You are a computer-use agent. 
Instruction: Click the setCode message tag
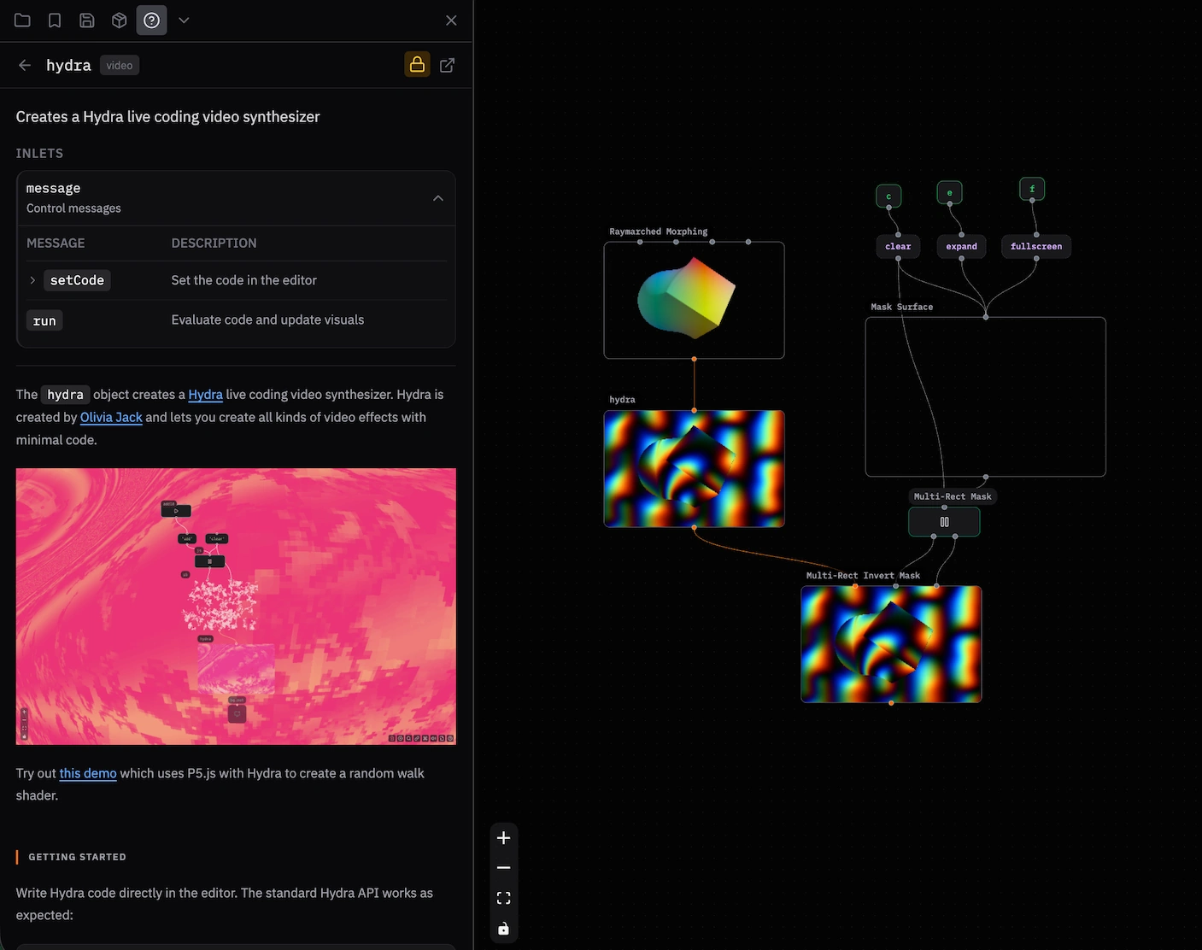click(77, 280)
